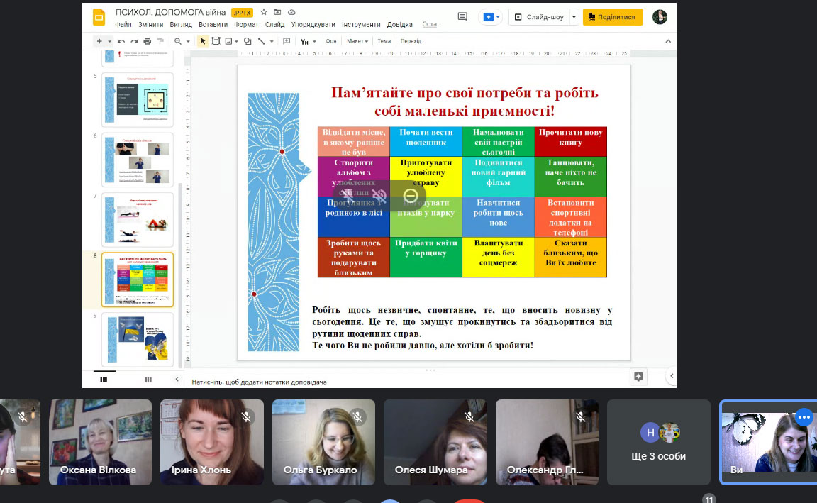Open options on your own video tile
Image resolution: width=817 pixels, height=503 pixels.
pyautogui.click(x=804, y=417)
